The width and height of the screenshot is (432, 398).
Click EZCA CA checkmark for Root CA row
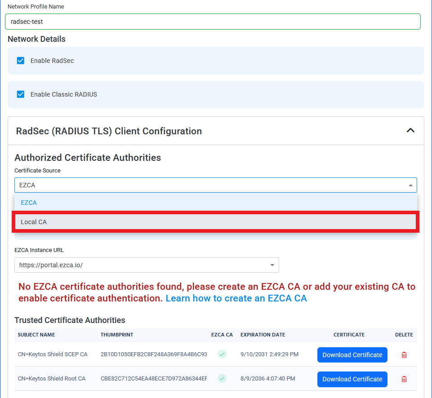(x=222, y=378)
